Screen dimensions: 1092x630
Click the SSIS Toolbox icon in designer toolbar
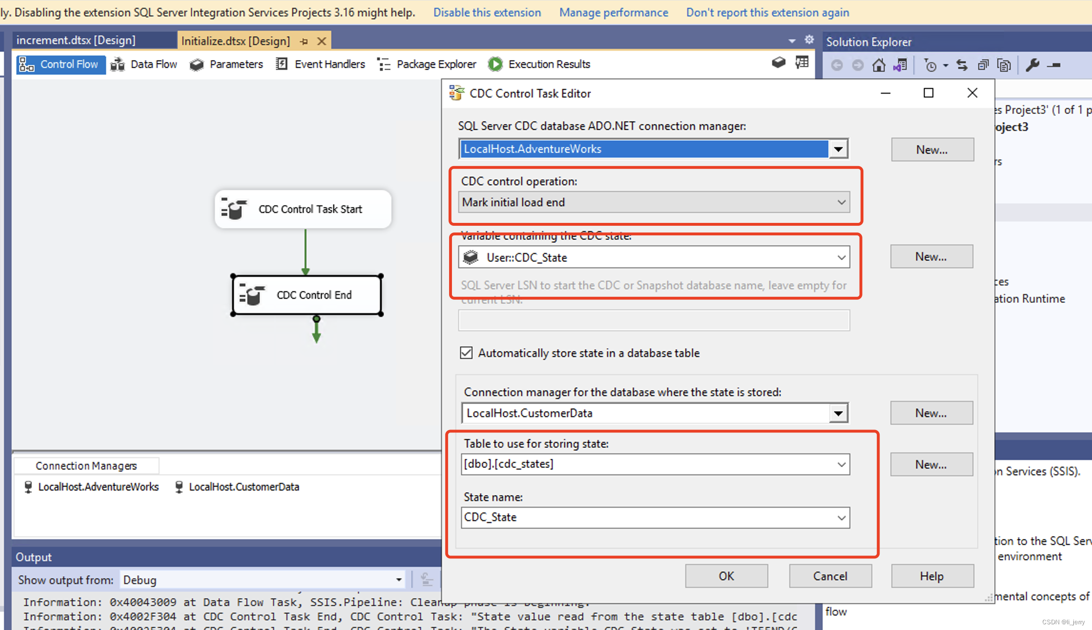(802, 63)
